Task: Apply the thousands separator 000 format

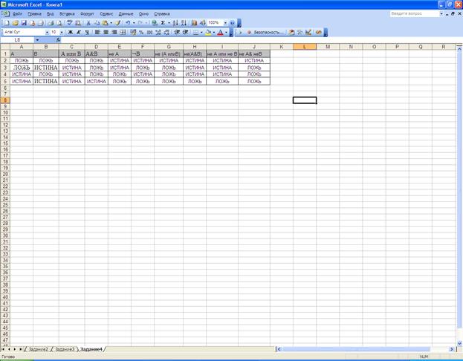Action: coord(149,32)
